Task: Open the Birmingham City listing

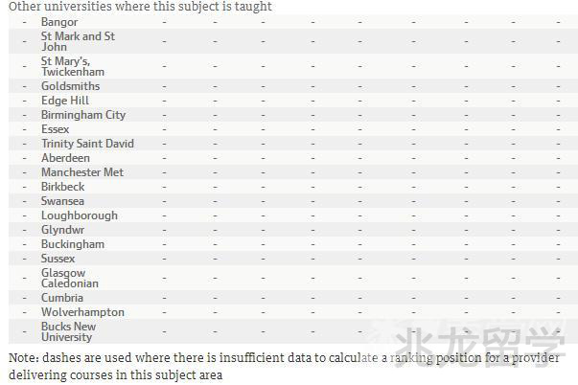Action: point(83,115)
